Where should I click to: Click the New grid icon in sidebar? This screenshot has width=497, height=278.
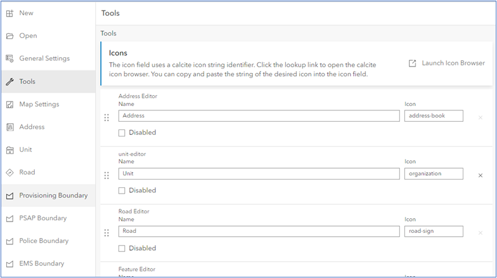(10, 13)
